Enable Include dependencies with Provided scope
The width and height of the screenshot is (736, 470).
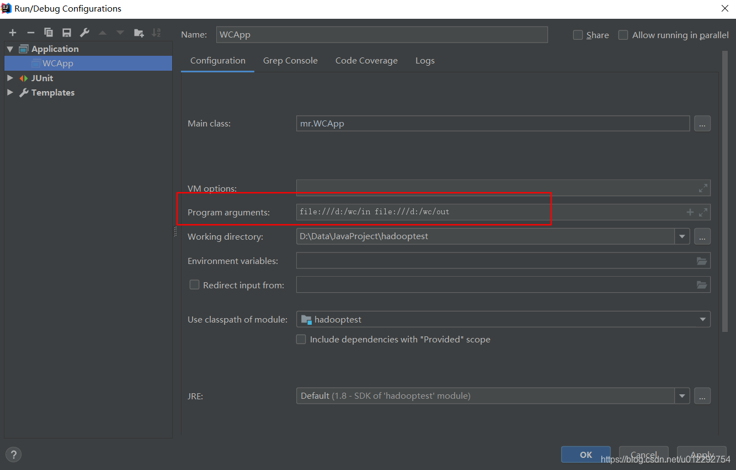pyautogui.click(x=301, y=340)
